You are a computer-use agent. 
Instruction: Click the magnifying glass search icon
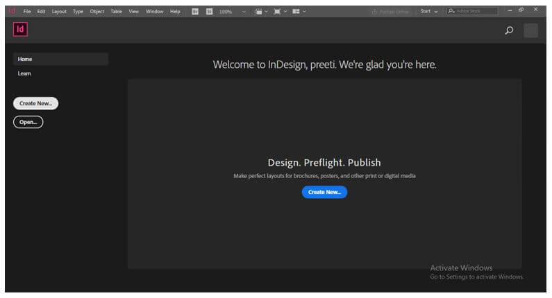[509, 30]
